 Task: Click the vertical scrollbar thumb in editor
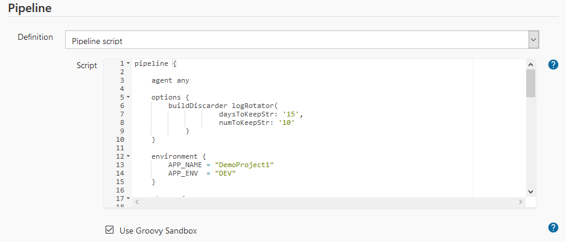click(x=530, y=83)
